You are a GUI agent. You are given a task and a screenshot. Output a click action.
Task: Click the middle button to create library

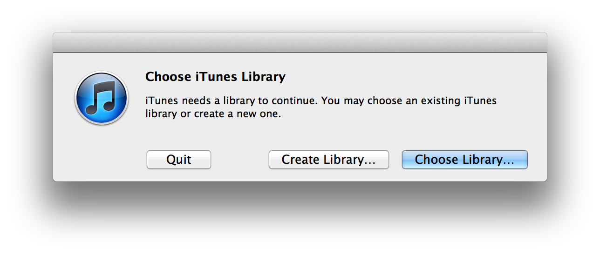click(328, 160)
